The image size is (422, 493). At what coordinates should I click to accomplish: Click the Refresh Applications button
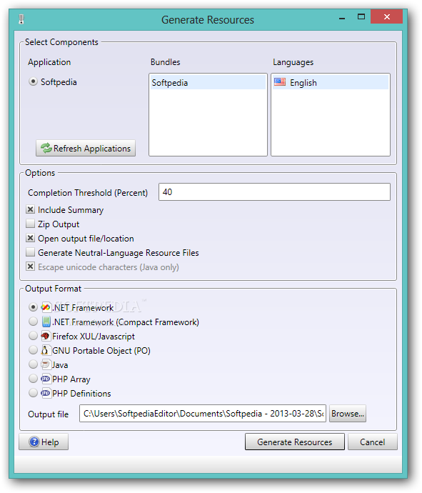tap(86, 148)
